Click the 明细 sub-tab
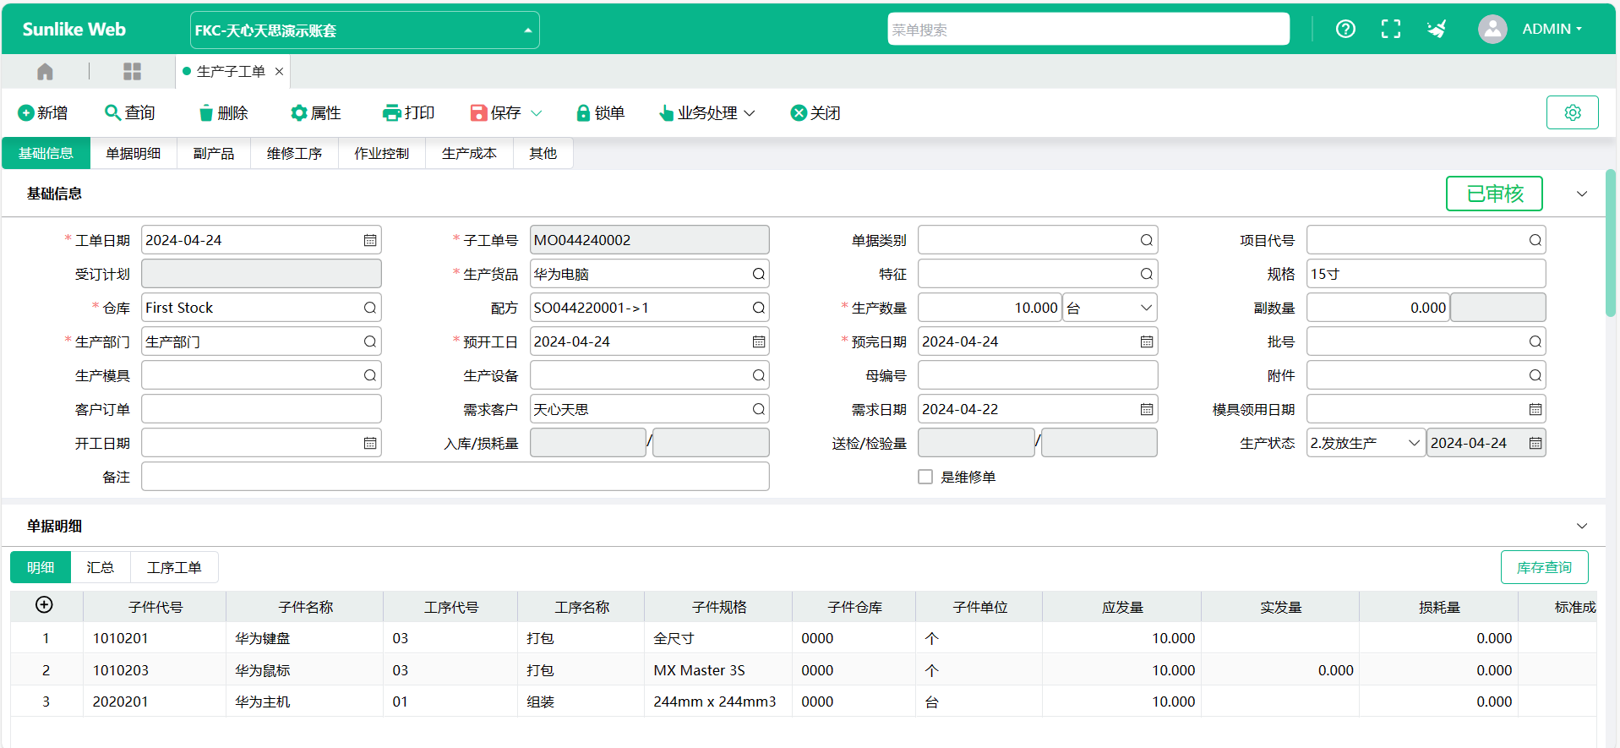This screenshot has width=1620, height=748. pyautogui.click(x=41, y=567)
